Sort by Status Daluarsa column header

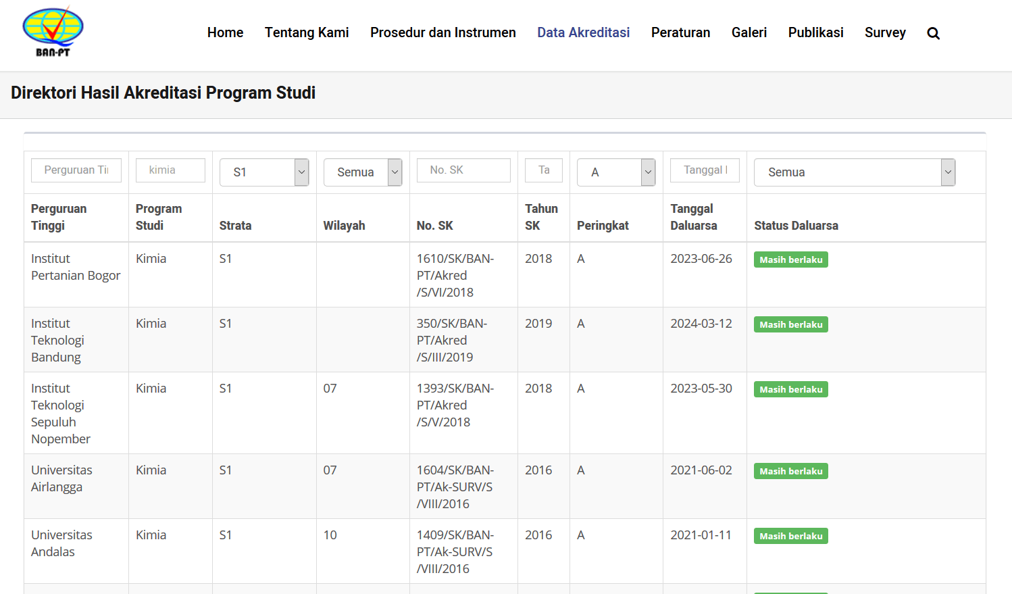pos(796,226)
